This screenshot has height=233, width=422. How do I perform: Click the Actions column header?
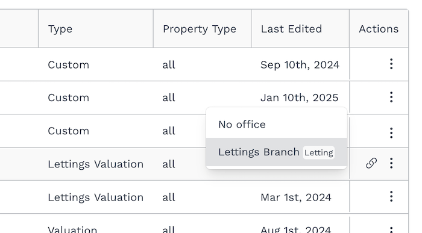379,29
